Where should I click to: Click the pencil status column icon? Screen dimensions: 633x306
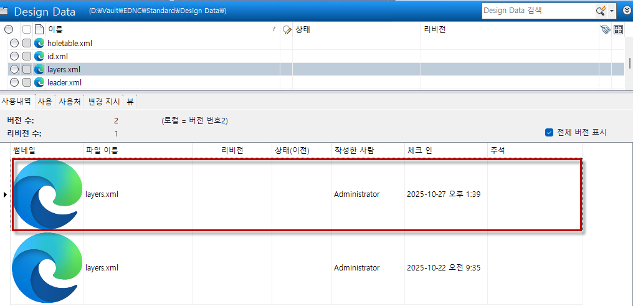pos(287,29)
